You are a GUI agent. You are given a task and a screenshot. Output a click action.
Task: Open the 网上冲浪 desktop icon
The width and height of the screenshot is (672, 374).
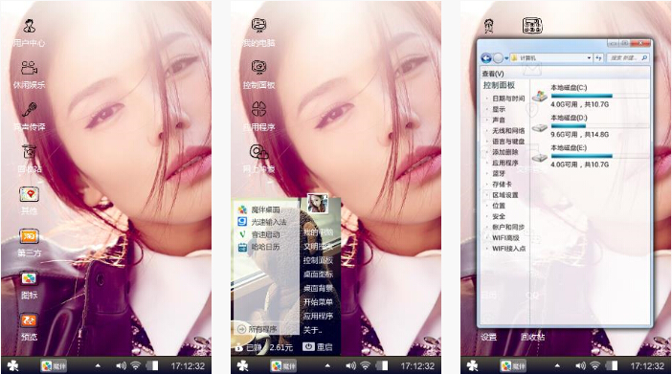point(258,152)
